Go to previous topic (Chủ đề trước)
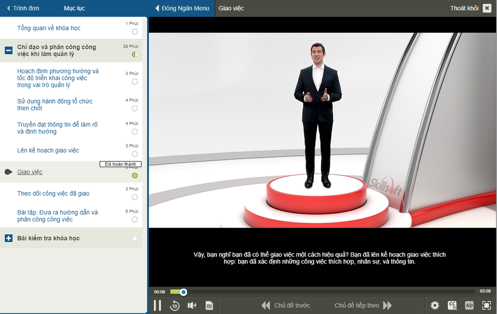The width and height of the screenshot is (497, 314). pyautogui.click(x=286, y=305)
